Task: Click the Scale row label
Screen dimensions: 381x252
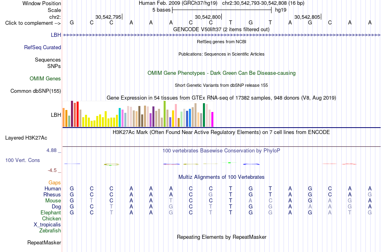Action: point(55,10)
